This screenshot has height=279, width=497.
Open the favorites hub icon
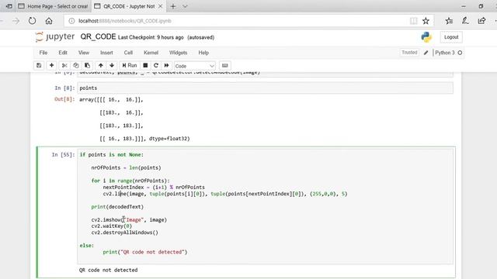click(449, 21)
